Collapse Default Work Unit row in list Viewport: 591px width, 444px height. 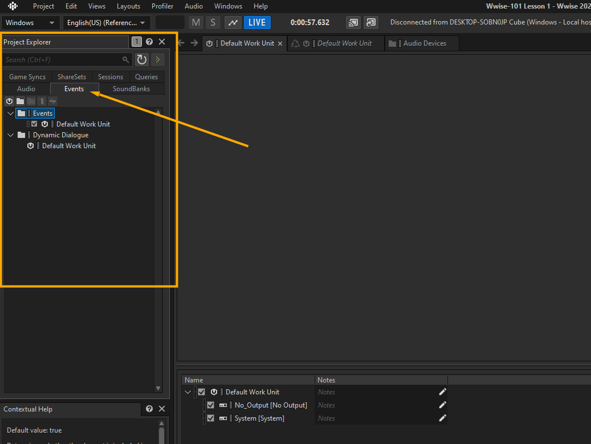pos(188,392)
